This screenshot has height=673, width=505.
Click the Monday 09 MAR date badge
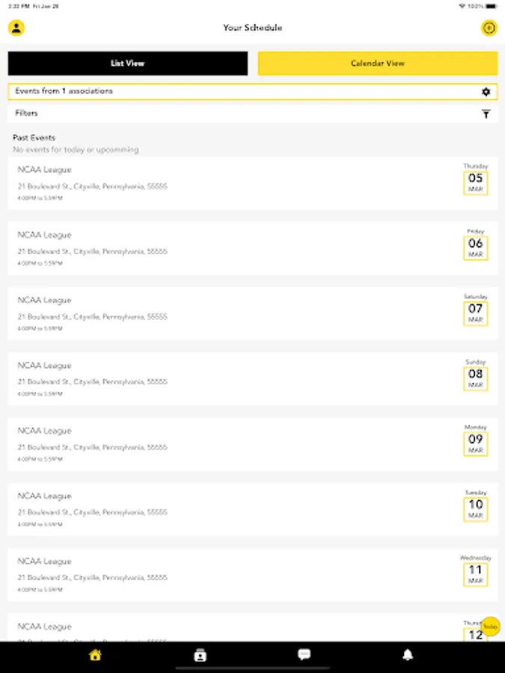tap(476, 443)
